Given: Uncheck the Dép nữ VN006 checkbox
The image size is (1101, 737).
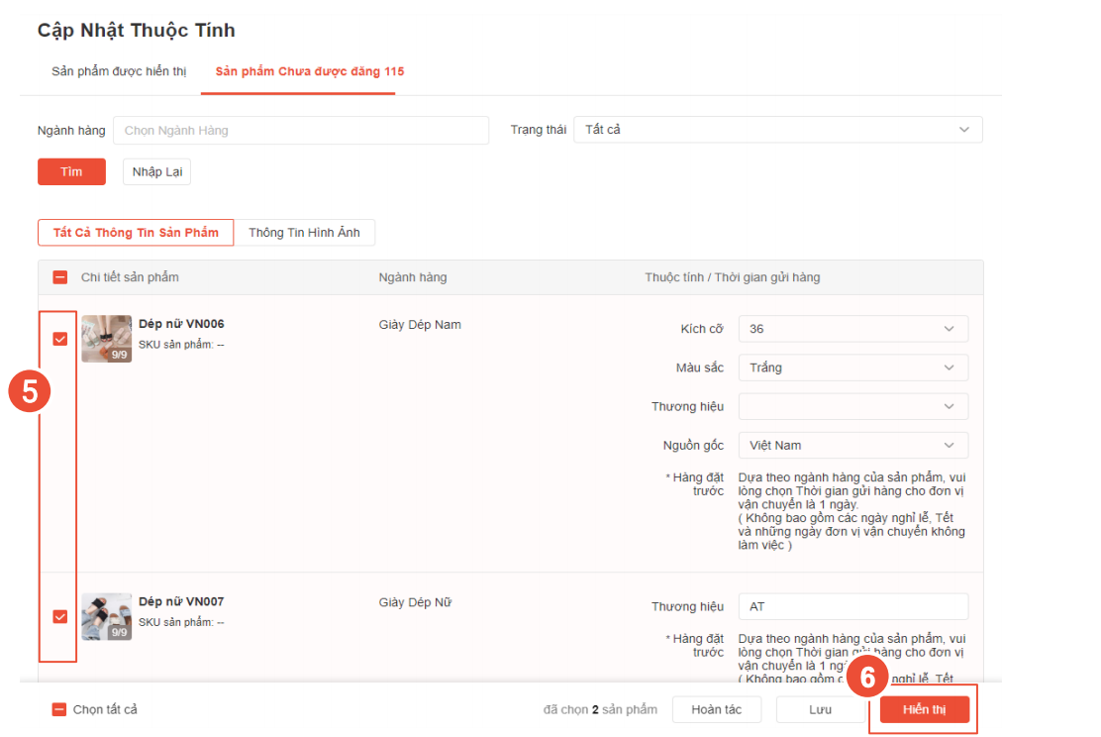Looking at the screenshot, I should pos(60,339).
